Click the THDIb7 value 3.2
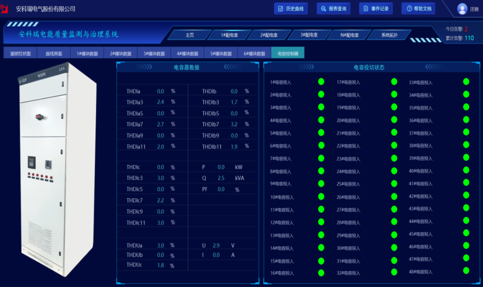483x287 pixels. tap(234, 124)
